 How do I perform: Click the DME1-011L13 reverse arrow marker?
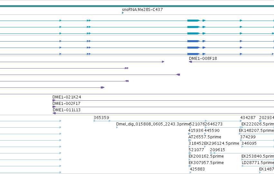[54, 113]
